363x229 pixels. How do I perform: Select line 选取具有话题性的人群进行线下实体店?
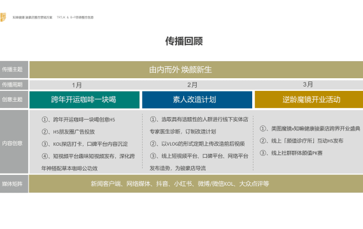pyautogui.click(x=199, y=120)
